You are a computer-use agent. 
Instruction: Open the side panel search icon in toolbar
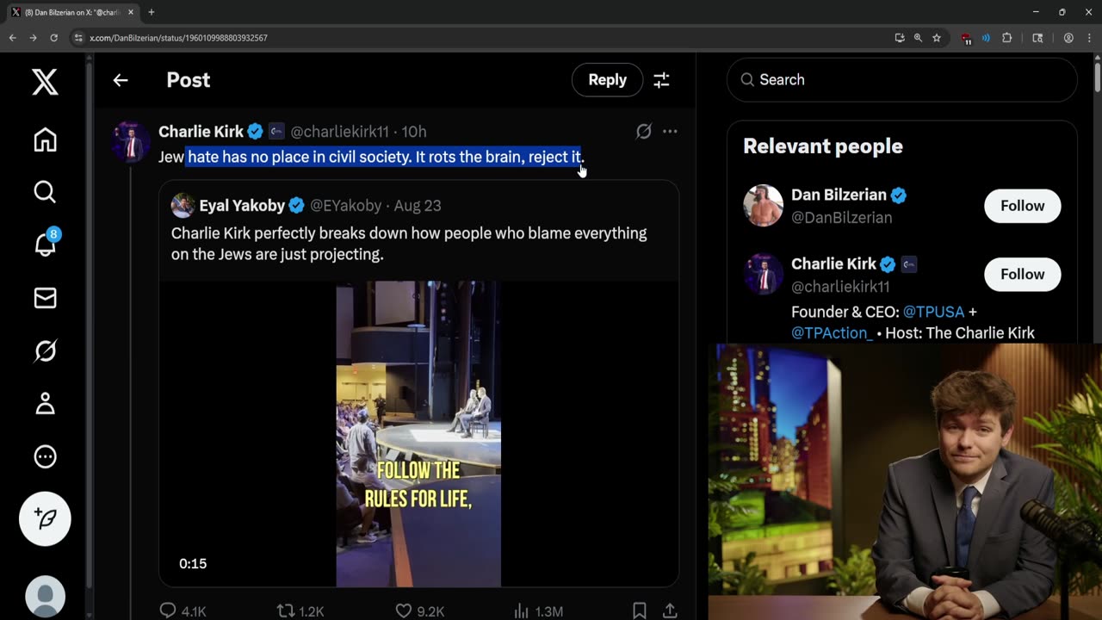tap(1037, 38)
